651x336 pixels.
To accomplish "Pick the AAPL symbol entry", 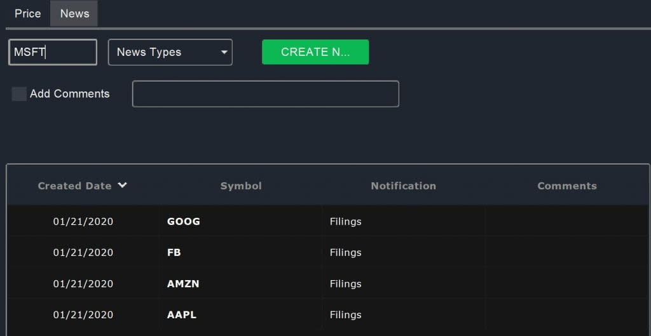I will click(182, 314).
